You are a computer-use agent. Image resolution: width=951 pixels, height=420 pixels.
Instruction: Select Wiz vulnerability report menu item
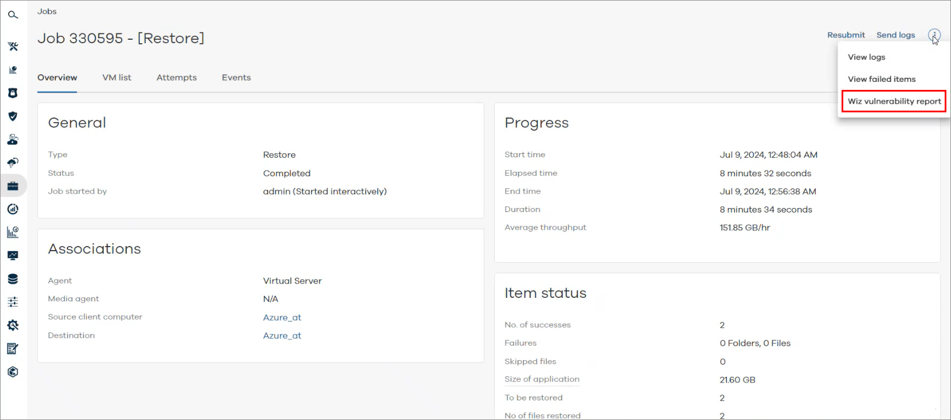894,101
